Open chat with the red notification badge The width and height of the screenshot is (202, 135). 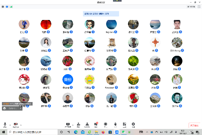(96, 125)
